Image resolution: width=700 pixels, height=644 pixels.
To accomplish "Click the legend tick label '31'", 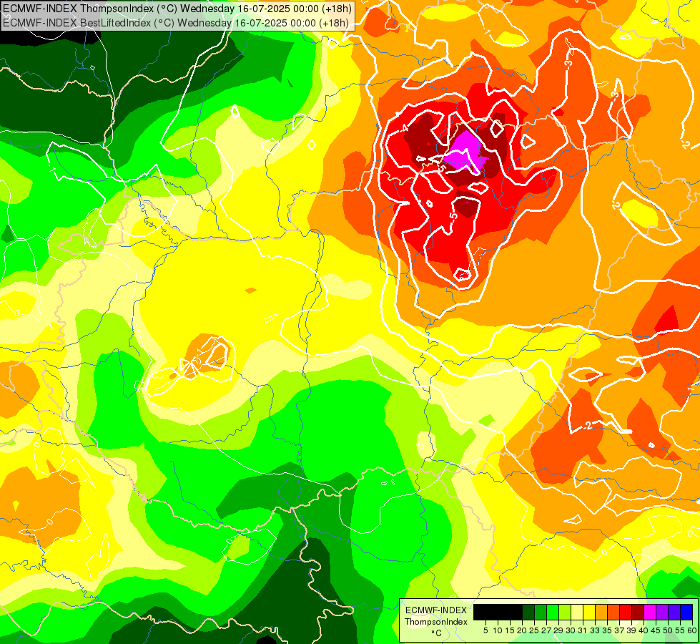I will (583, 630).
